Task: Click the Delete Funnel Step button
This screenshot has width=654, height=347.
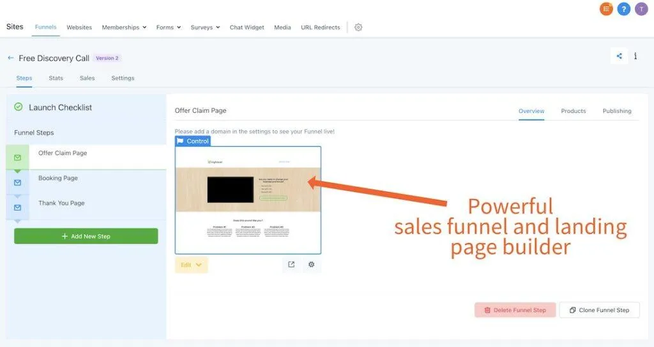Action: pos(515,310)
